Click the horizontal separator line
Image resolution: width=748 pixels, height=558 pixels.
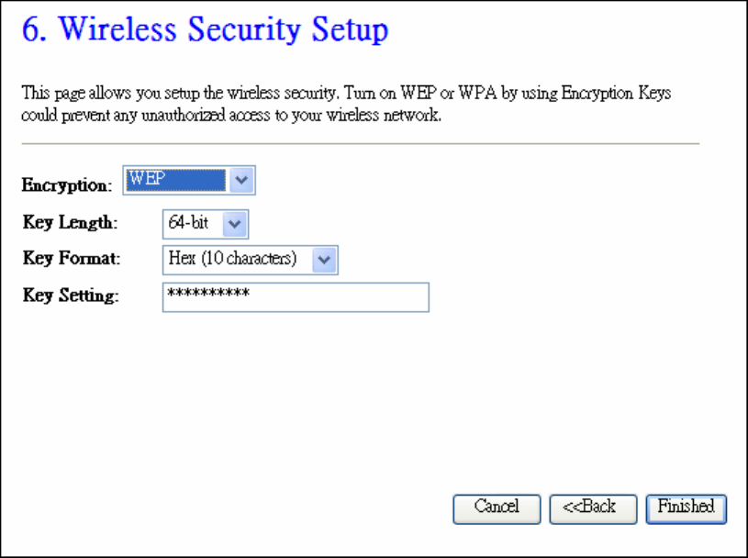coord(360,143)
